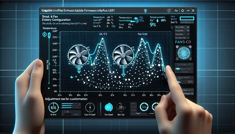Viewport: 235px width, 134px height.
Task: Click the lightning bolt hexagon icon near Temperature
Action: click(x=45, y=35)
